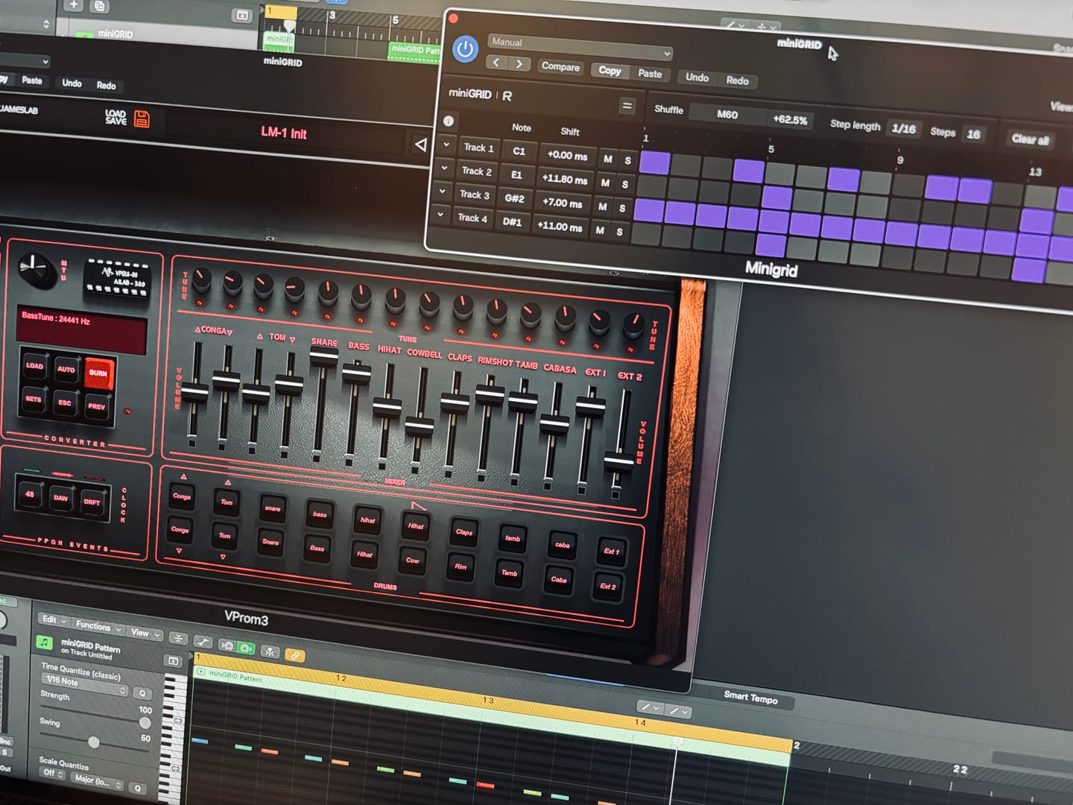Trigger the upper Tom drum pad
The image size is (1073, 805).
click(227, 502)
